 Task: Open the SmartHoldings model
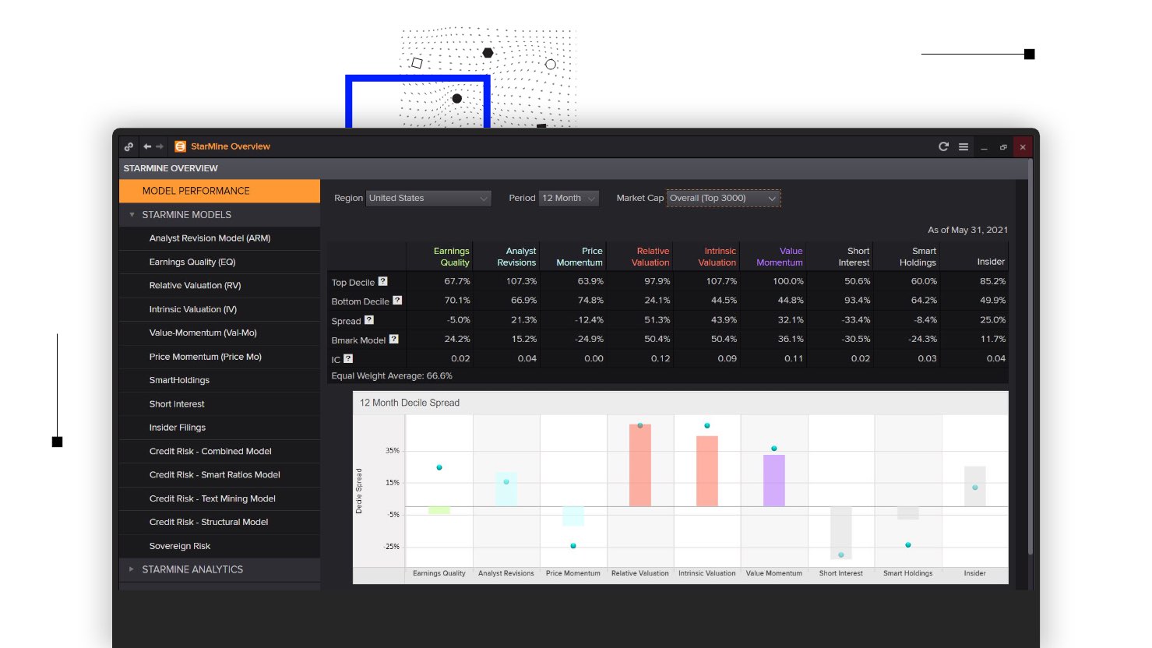tap(220, 380)
